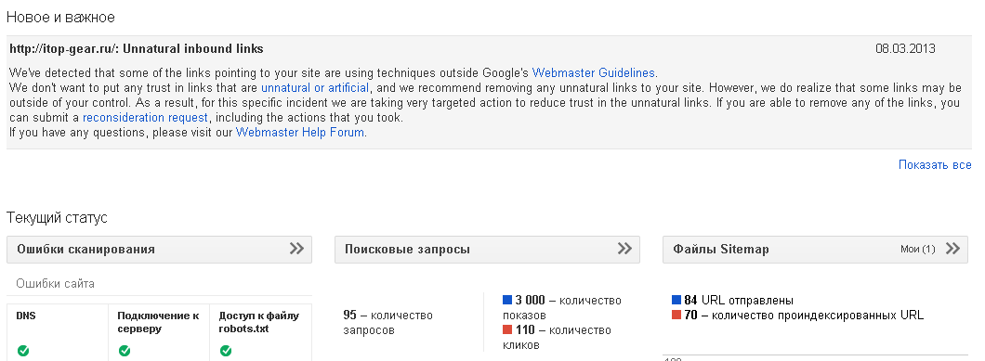Click Показать все to view all messages
Viewport: 985px width, 361px height.
point(935,165)
